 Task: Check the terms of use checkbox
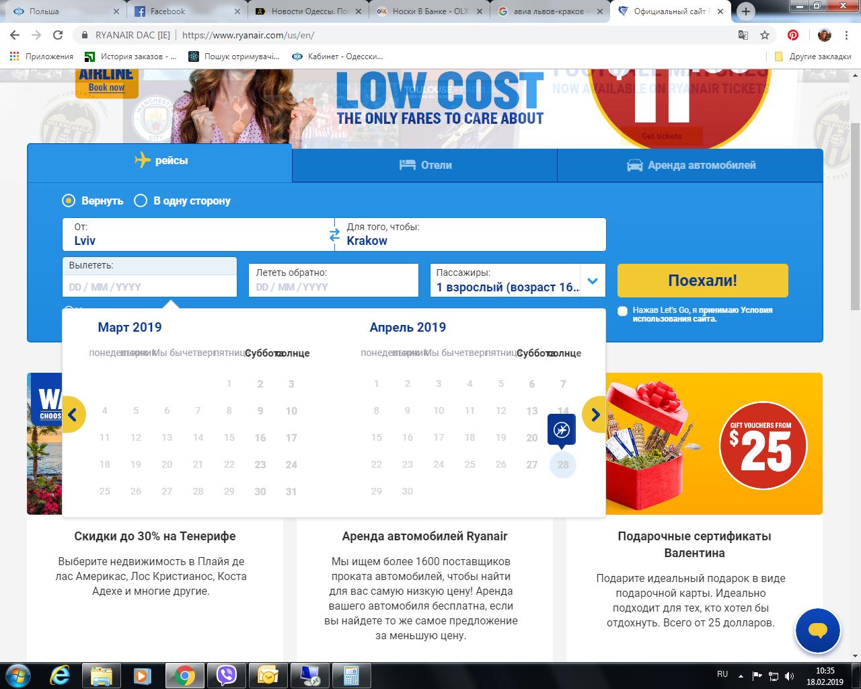pos(622,311)
